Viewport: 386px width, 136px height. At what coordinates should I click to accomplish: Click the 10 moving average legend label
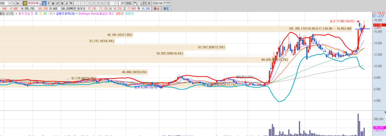[36, 14]
